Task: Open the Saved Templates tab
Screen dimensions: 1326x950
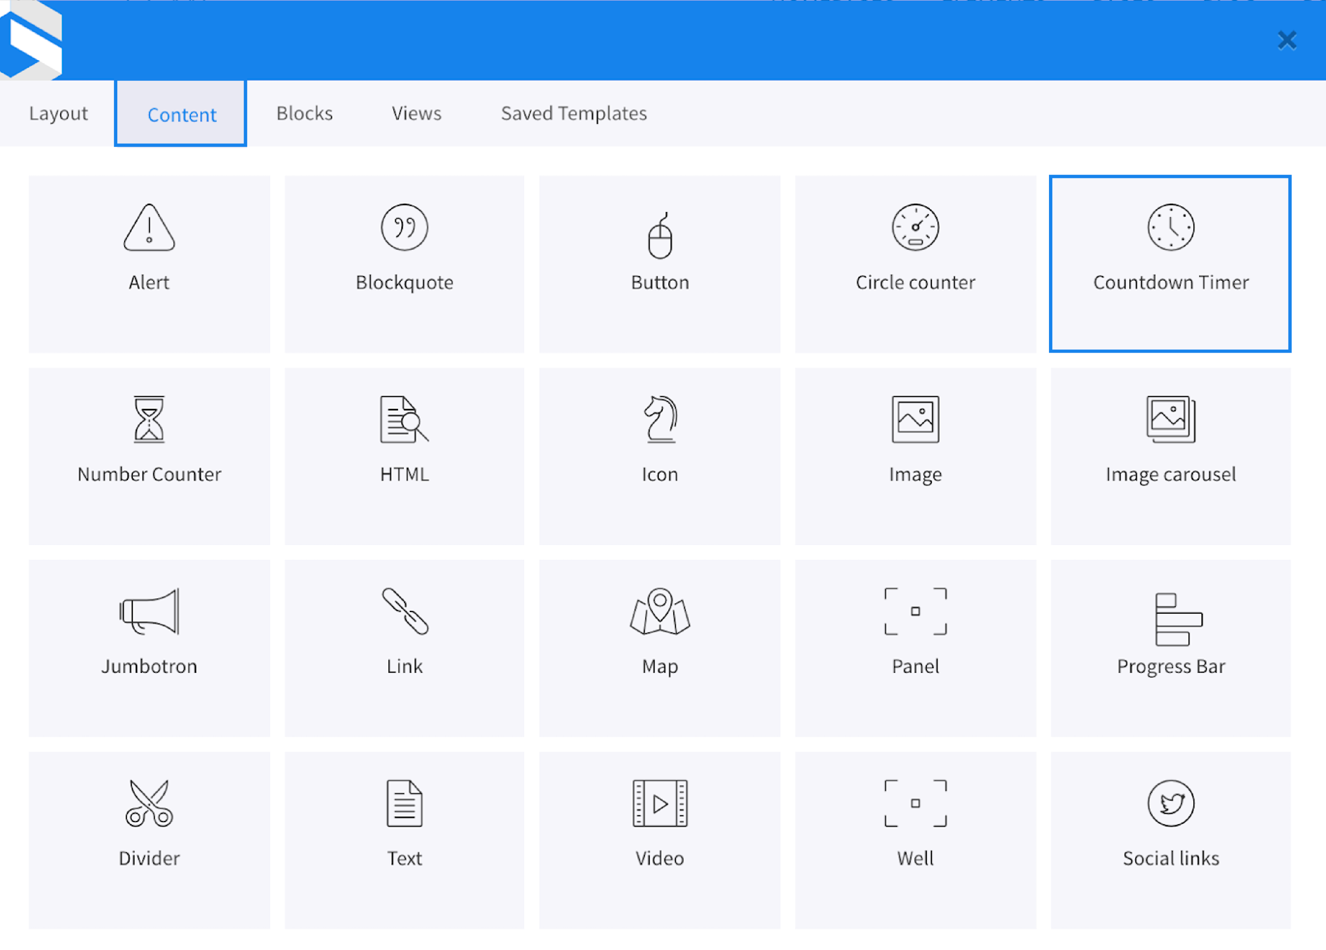Action: (x=574, y=113)
